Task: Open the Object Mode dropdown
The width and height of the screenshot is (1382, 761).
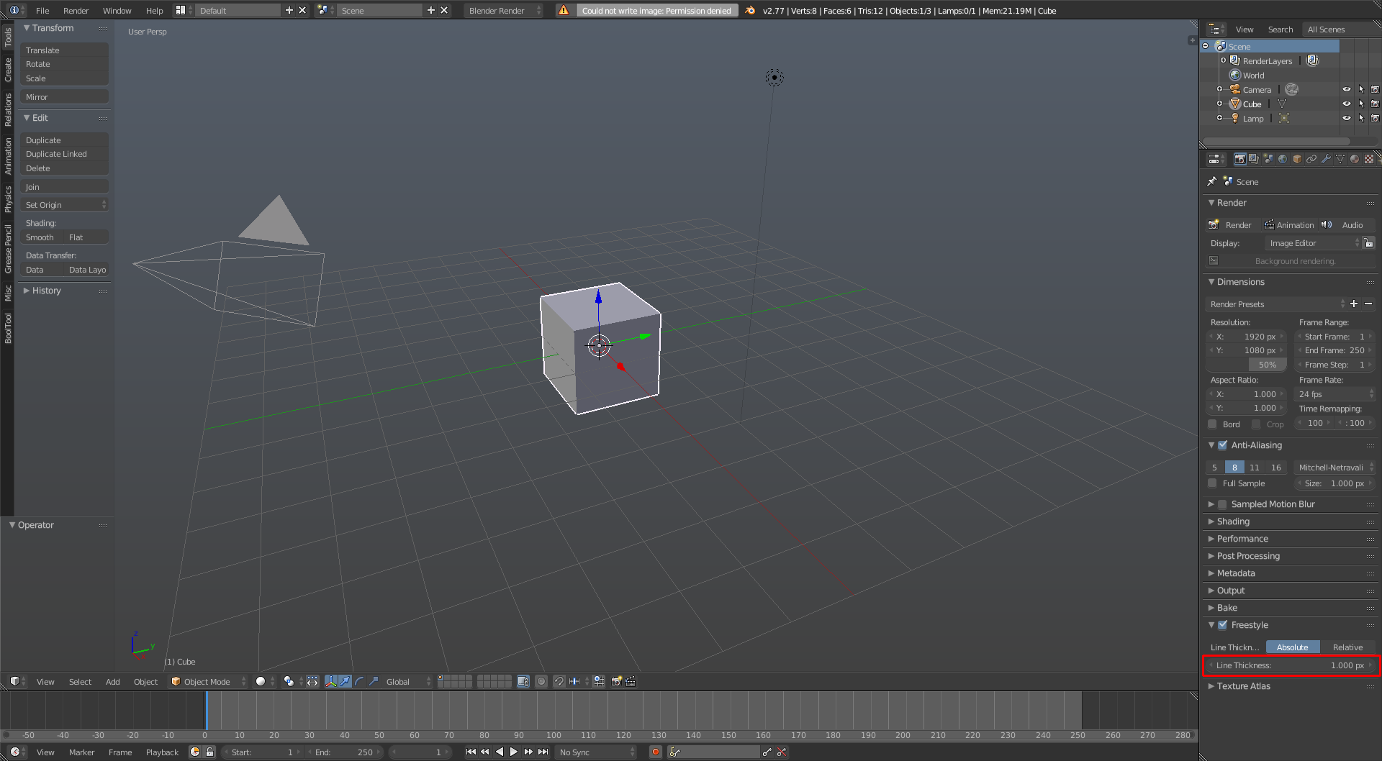Action: tap(208, 681)
